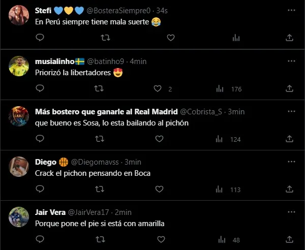Screen dimensions: 305x250
Task: View analytics of musialinho's tweet
Action: pyautogui.click(x=220, y=89)
